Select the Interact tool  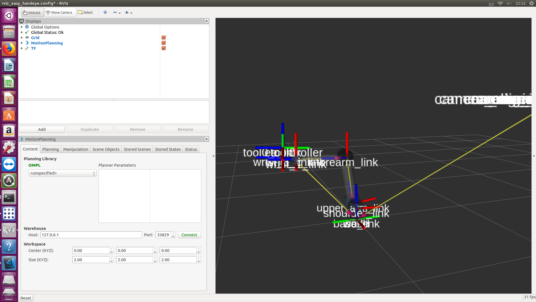coord(32,13)
